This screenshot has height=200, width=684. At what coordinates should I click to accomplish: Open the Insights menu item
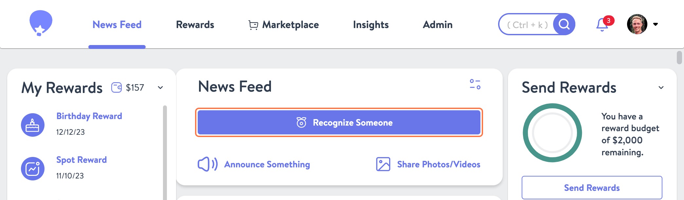(371, 24)
